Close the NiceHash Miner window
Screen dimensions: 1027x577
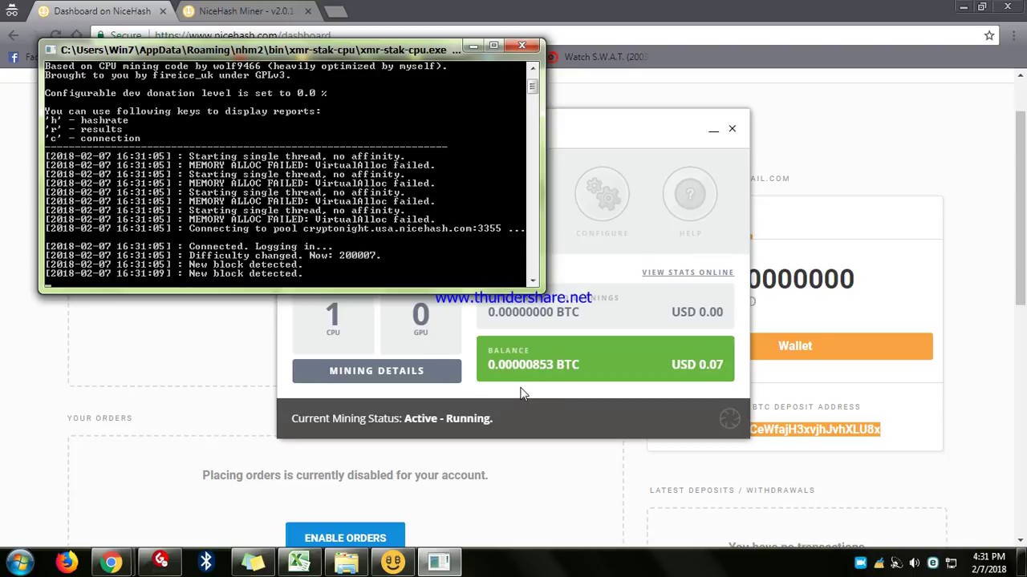point(732,129)
